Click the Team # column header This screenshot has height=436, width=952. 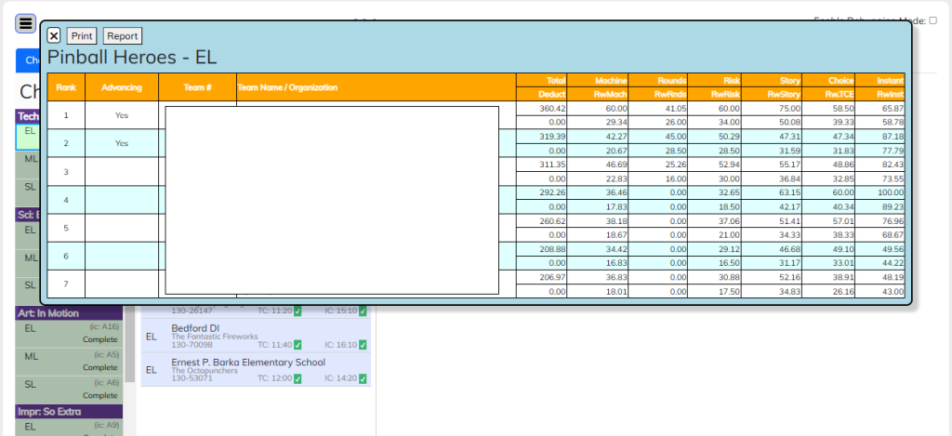click(x=197, y=87)
